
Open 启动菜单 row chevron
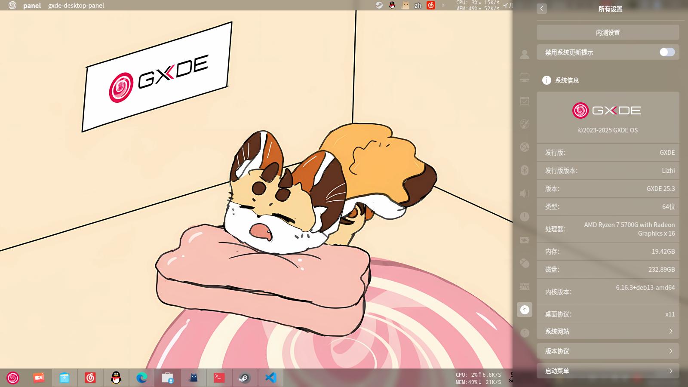point(671,371)
